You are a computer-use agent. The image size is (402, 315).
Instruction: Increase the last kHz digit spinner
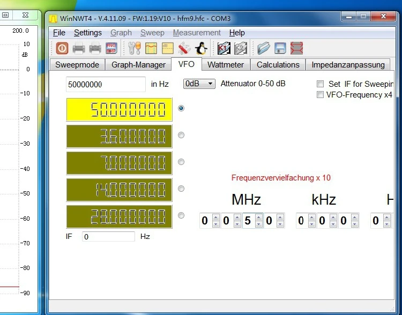(x=355, y=217)
